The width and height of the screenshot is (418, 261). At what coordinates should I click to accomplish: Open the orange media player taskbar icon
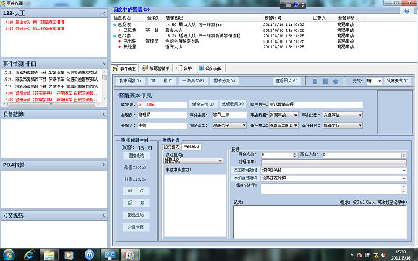pyautogui.click(x=69, y=255)
